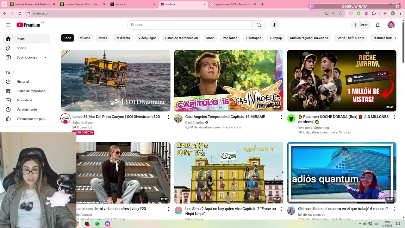
Task: Click the browser back arrow
Action: [4, 13]
